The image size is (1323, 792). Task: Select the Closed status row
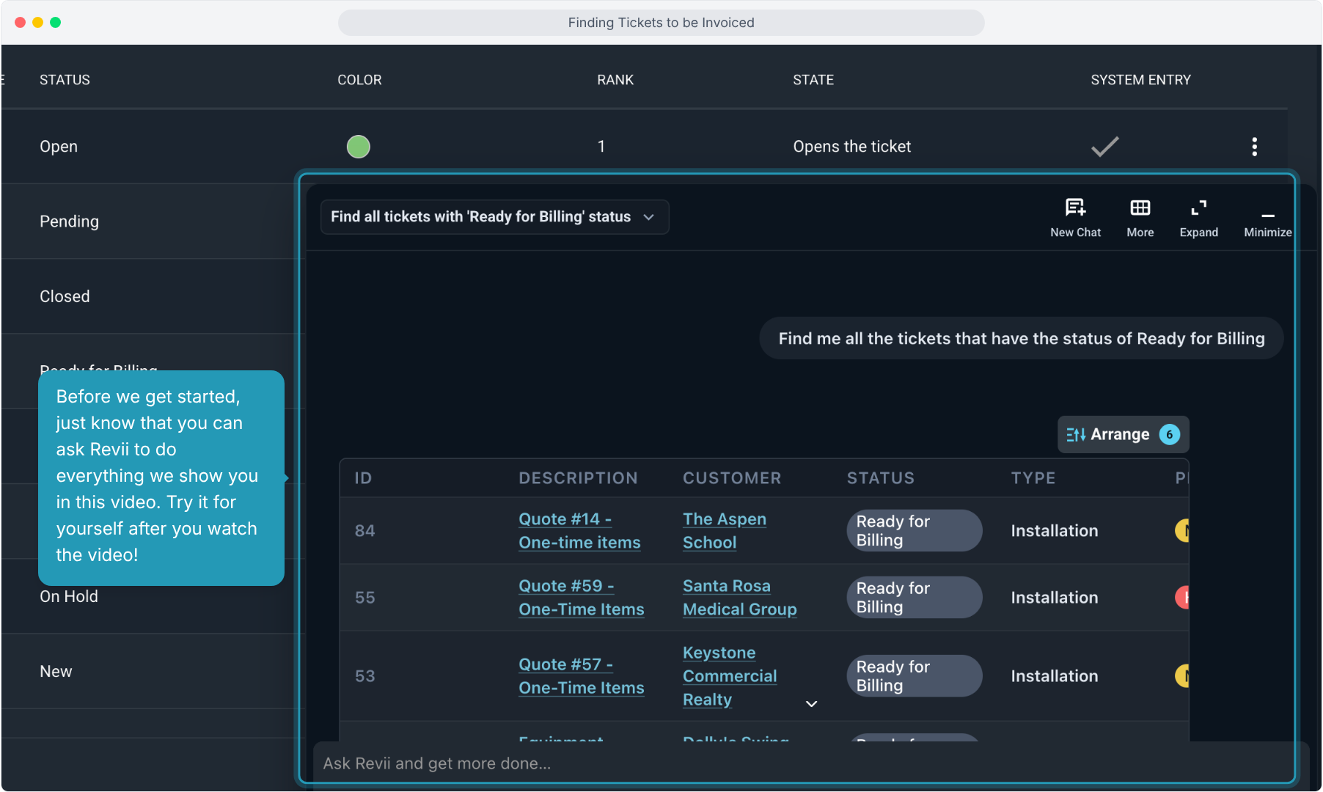click(x=153, y=296)
